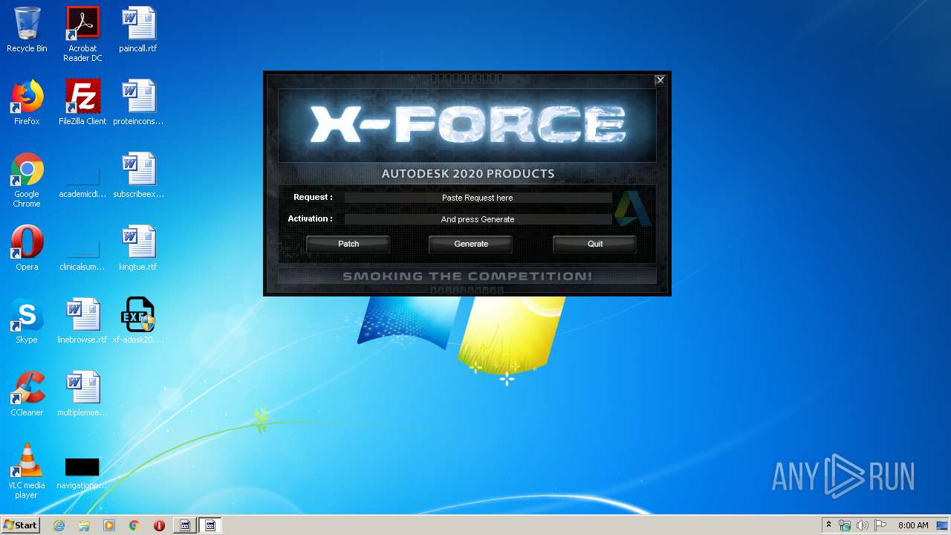This screenshot has width=951, height=535.
Task: Select the subscribeex... document icon
Action: [x=138, y=175]
